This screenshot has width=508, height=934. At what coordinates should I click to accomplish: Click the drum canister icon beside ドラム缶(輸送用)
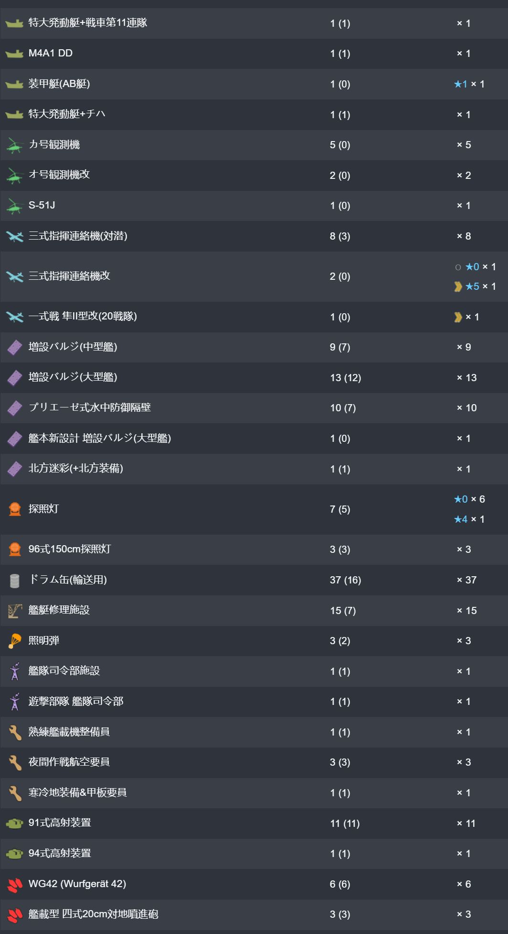15,580
